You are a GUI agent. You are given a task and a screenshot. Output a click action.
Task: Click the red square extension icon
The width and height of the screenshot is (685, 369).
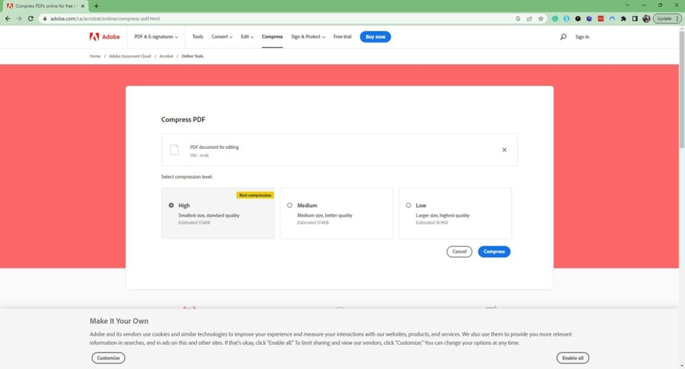601,19
